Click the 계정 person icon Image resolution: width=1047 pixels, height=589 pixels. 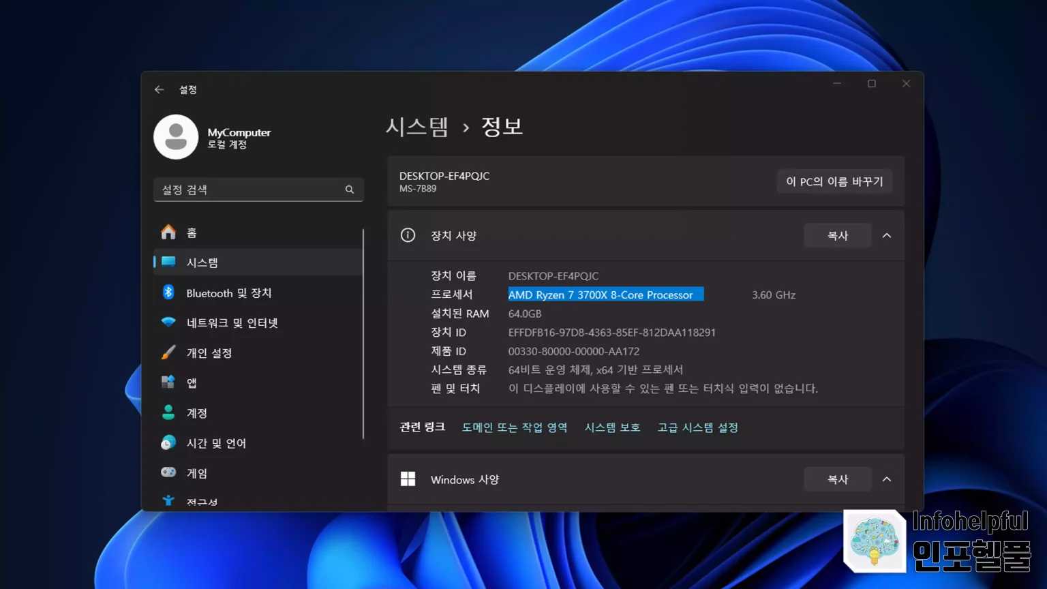(168, 412)
